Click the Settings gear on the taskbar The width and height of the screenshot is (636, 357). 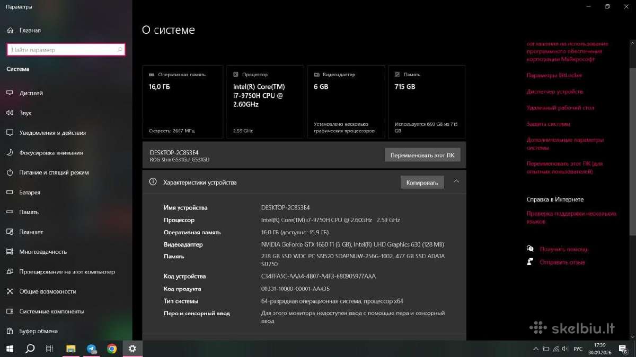132,349
